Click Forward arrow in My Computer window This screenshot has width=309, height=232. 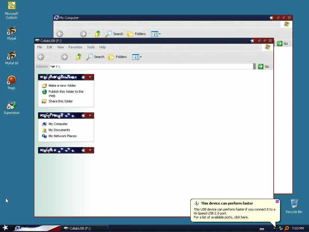pyautogui.click(x=83, y=34)
